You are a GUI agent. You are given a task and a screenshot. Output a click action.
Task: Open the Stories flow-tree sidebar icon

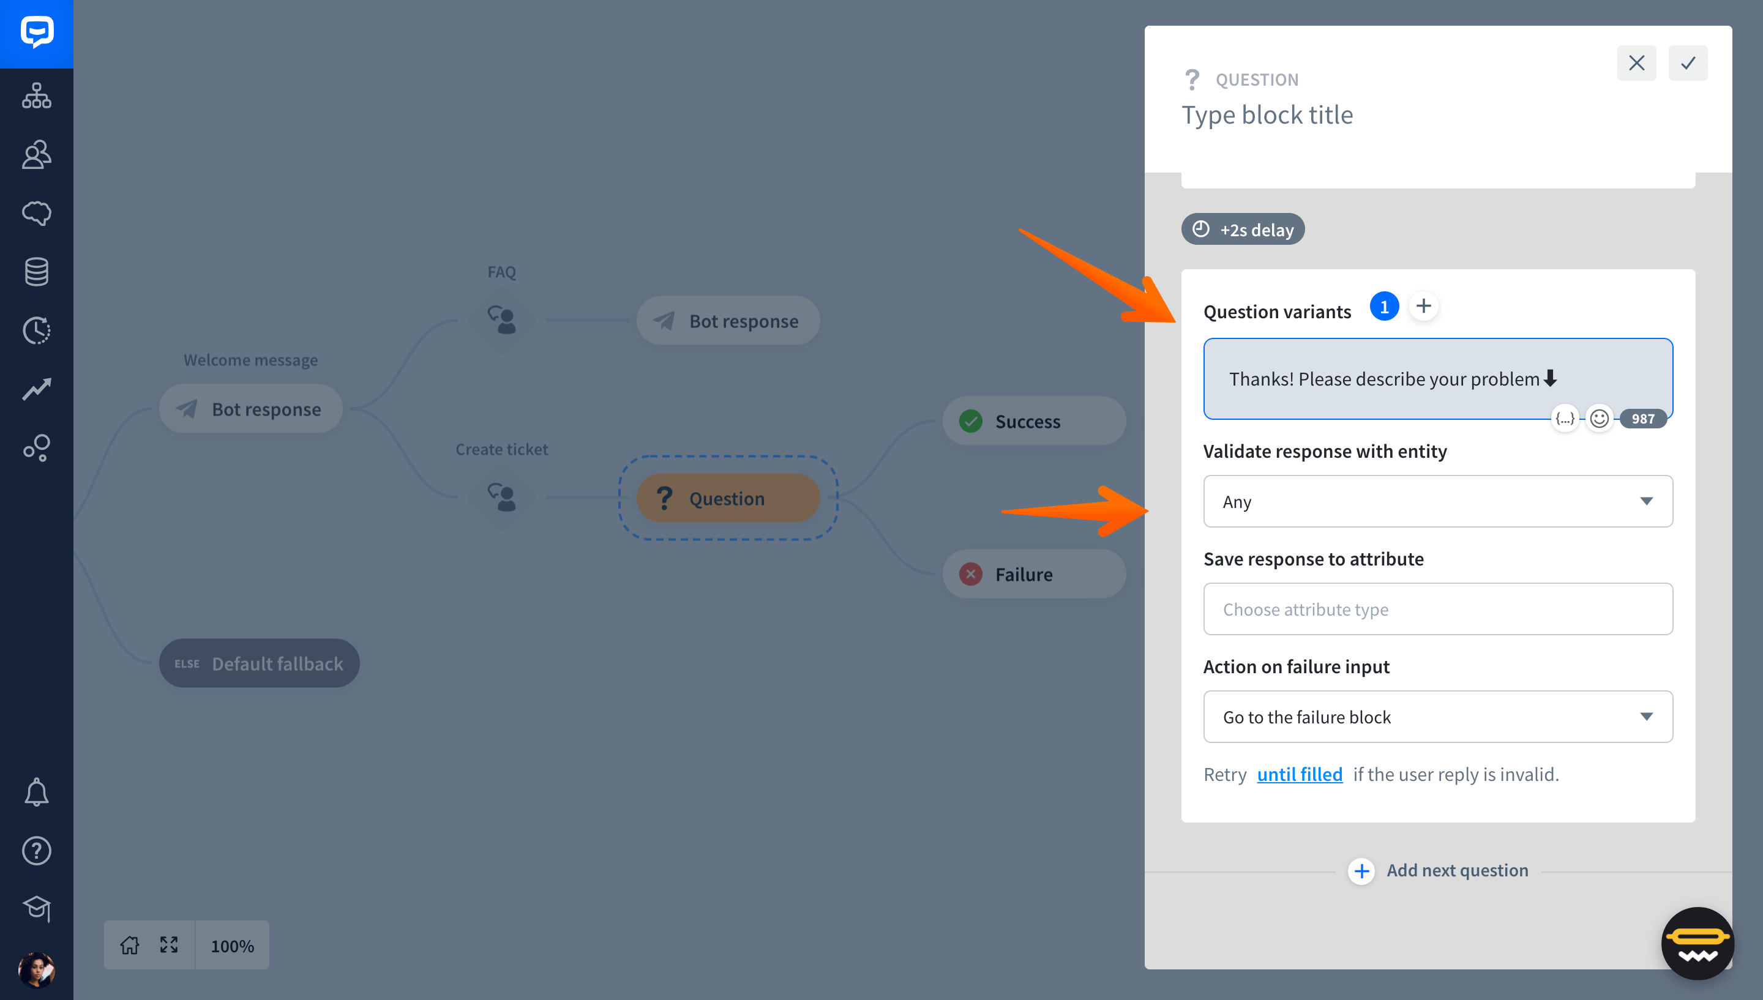pyautogui.click(x=36, y=95)
